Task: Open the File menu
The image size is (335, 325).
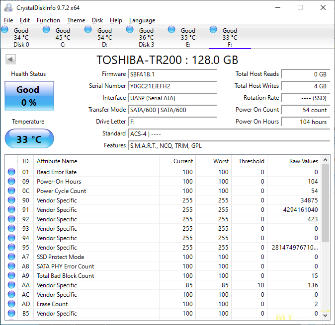Action: click(x=8, y=20)
